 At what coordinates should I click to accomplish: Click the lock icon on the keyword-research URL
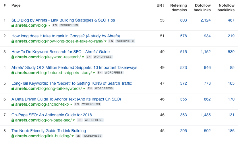(x=13, y=57)
